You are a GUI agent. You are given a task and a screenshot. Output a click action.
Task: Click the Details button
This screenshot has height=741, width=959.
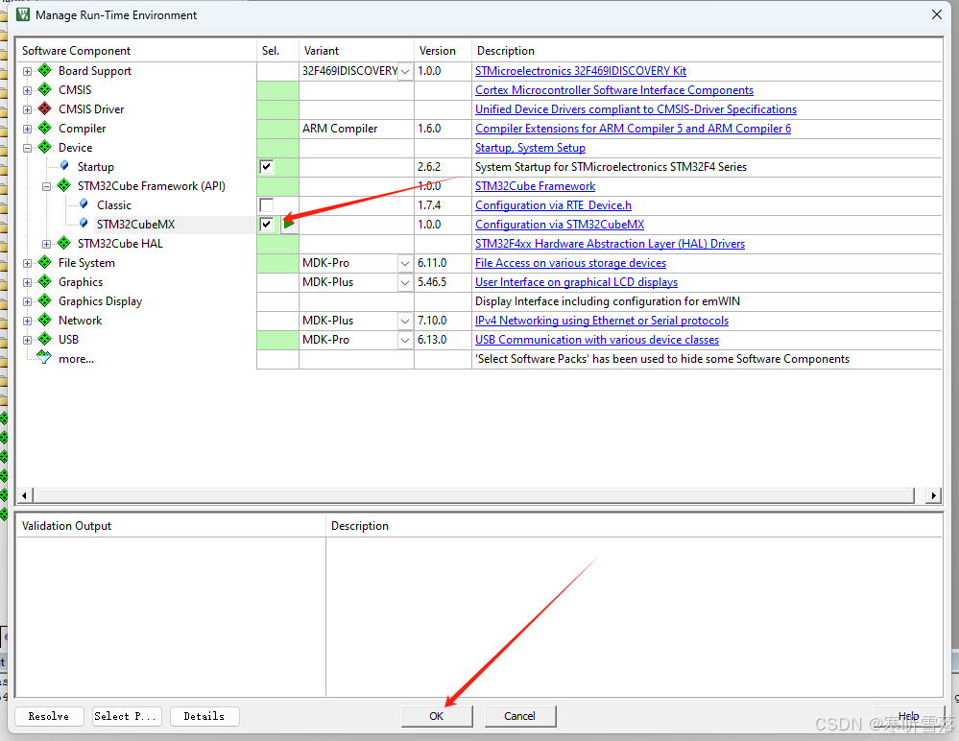tap(204, 716)
